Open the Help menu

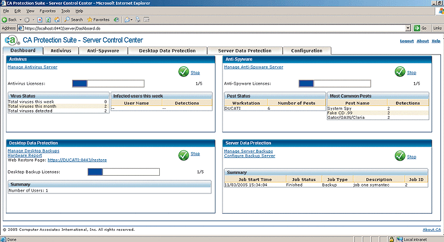79,11
